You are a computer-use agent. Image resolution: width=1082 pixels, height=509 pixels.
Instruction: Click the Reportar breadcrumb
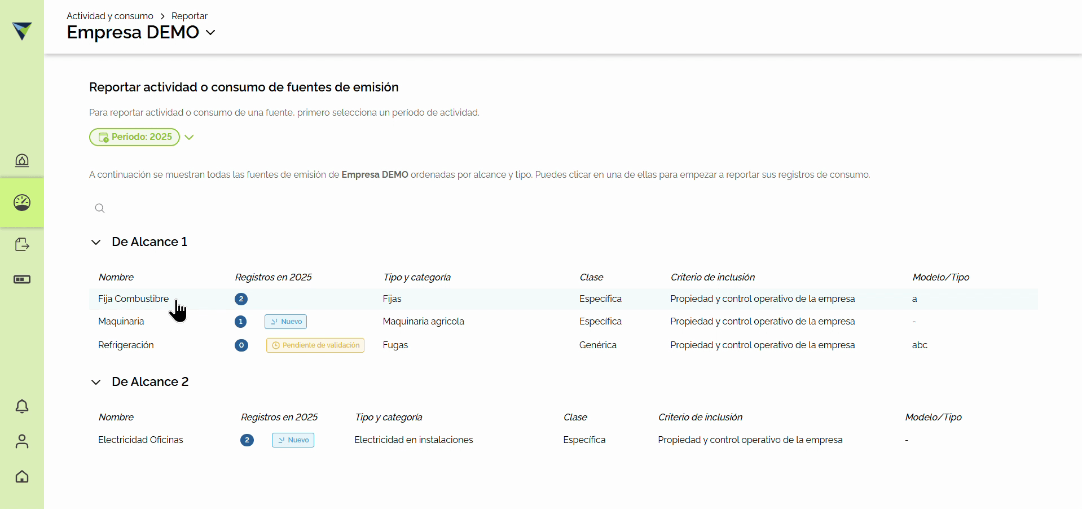[x=190, y=16]
